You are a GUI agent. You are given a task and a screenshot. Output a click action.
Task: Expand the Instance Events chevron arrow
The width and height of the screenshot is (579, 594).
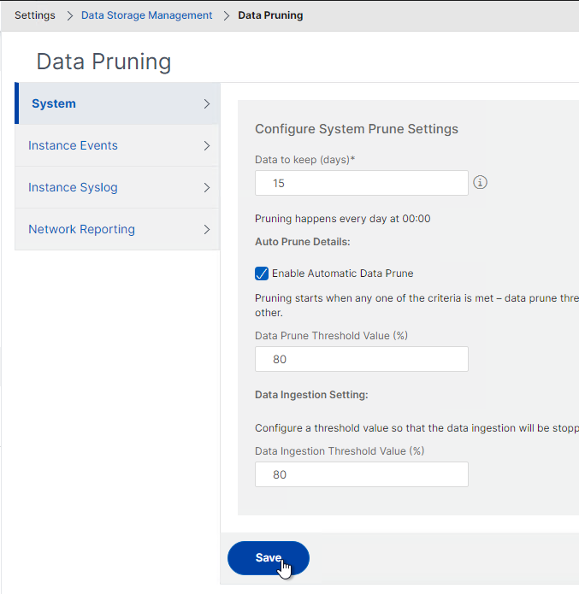point(207,146)
